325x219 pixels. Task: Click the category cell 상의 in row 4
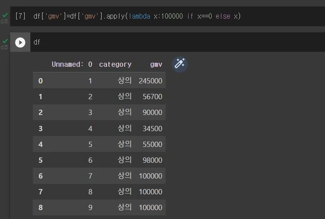125,144
